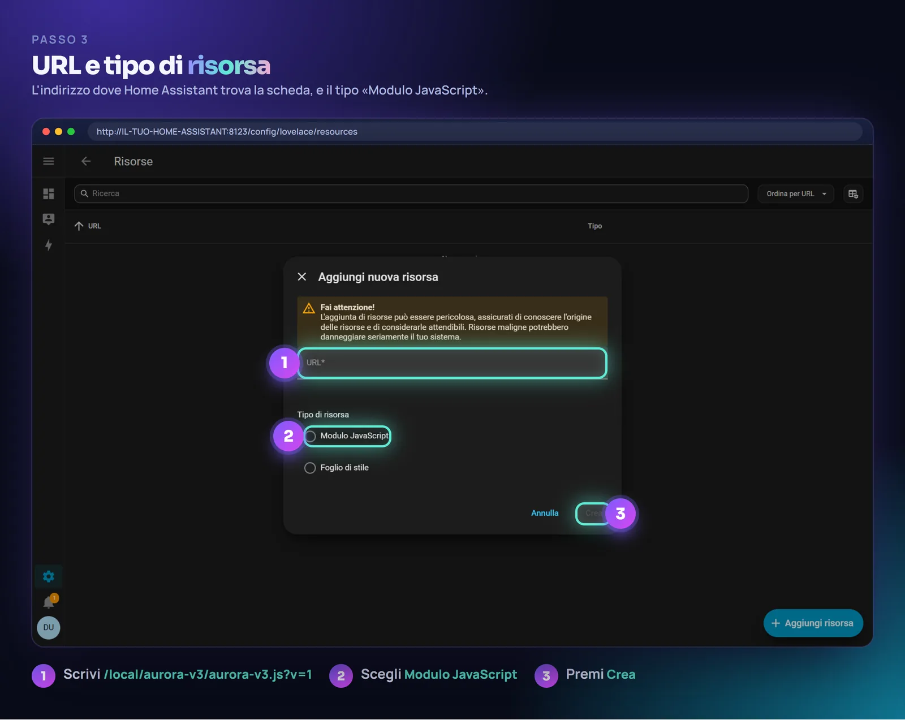The width and height of the screenshot is (905, 720).
Task: Sort by the URL column header
Action: click(88, 226)
